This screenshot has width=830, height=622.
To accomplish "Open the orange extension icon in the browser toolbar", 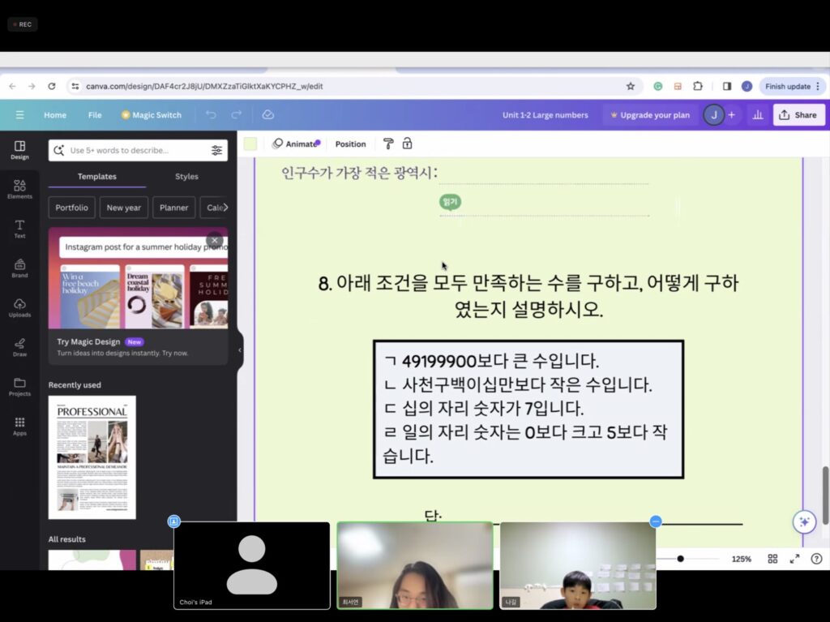I will pyautogui.click(x=678, y=86).
